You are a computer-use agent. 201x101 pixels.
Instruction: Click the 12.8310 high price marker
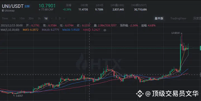coord(175,33)
